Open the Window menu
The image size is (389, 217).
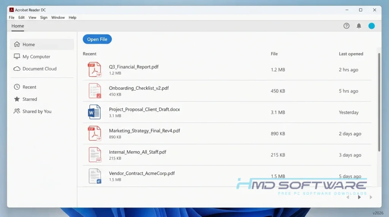(x=58, y=17)
